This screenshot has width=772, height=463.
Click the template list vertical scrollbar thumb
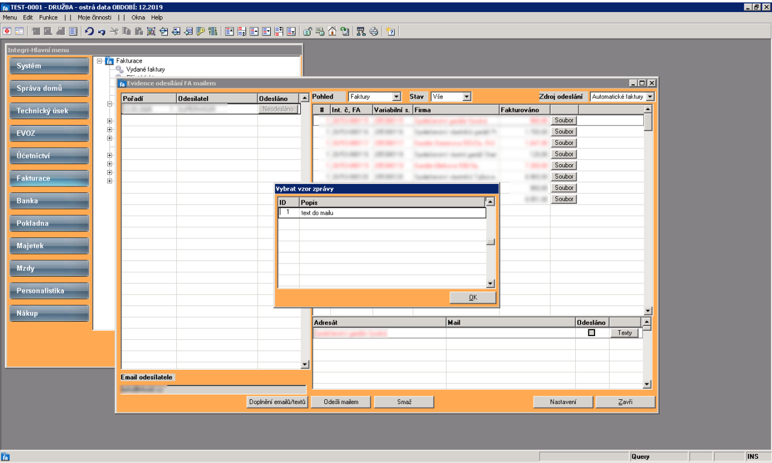tap(490, 242)
